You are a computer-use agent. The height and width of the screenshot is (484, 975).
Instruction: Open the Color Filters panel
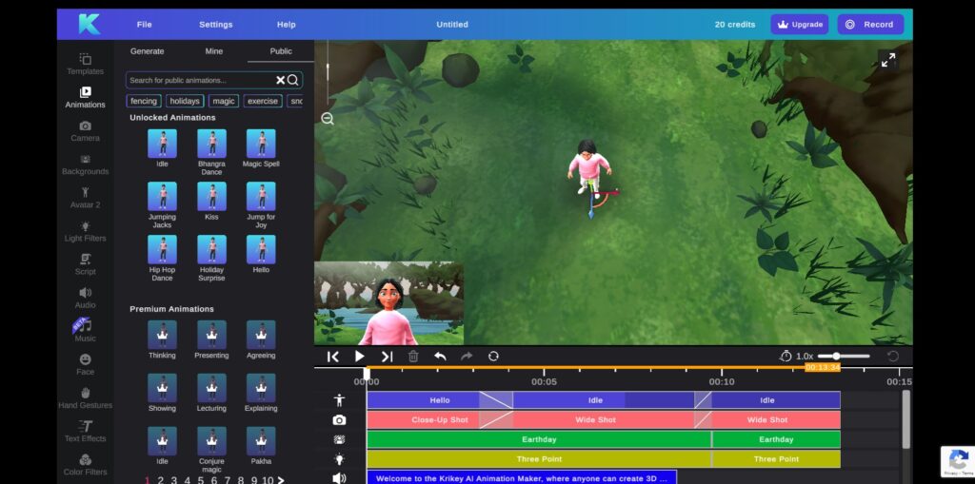pyautogui.click(x=85, y=465)
